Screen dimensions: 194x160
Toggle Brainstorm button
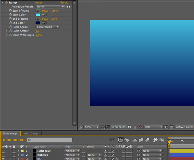(x=155, y=140)
